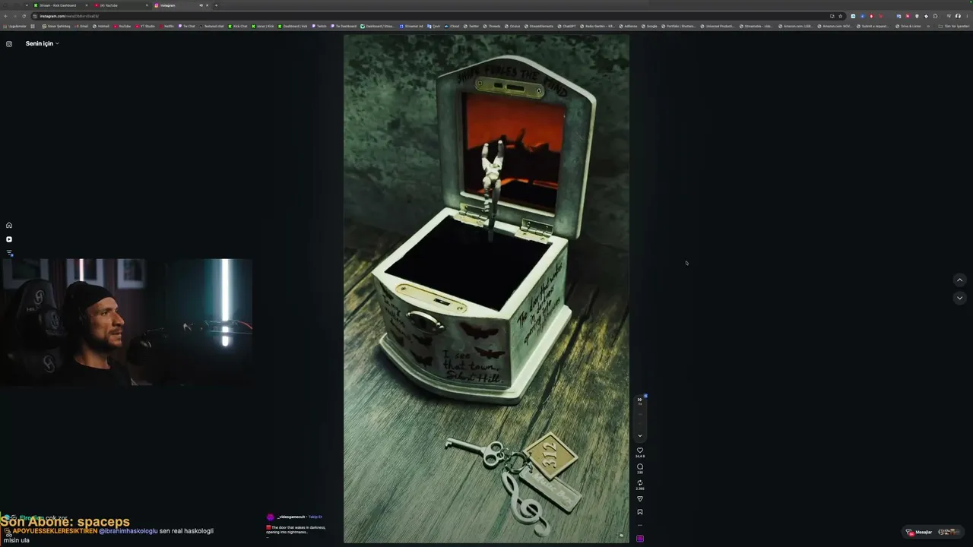This screenshot has height=547, width=973.
Task: Open the Netflix bookmark
Action: point(166,26)
